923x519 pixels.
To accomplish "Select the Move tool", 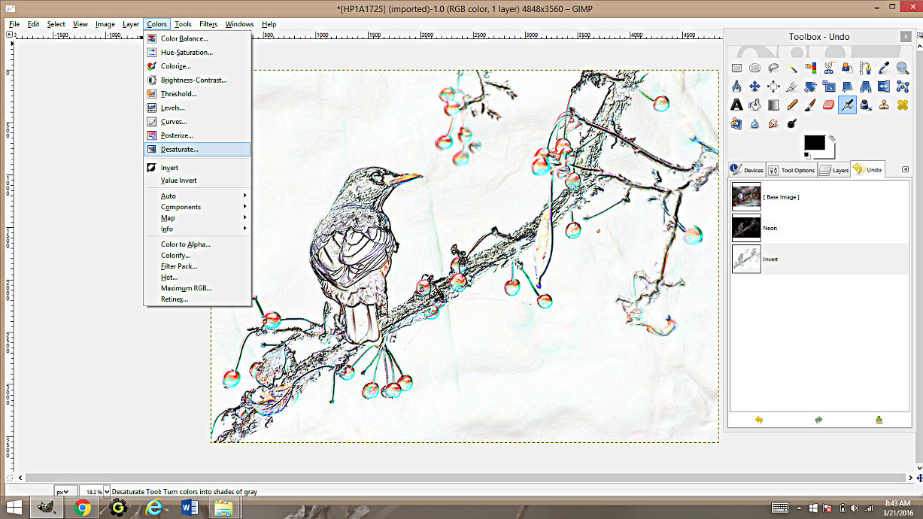I will [x=754, y=86].
